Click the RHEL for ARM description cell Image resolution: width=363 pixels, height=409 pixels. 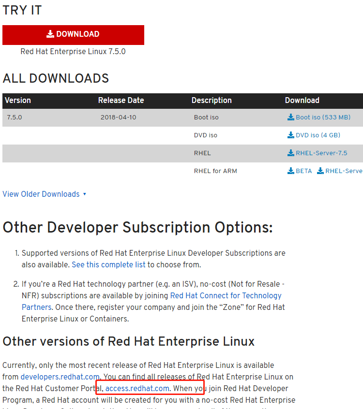pos(215,171)
